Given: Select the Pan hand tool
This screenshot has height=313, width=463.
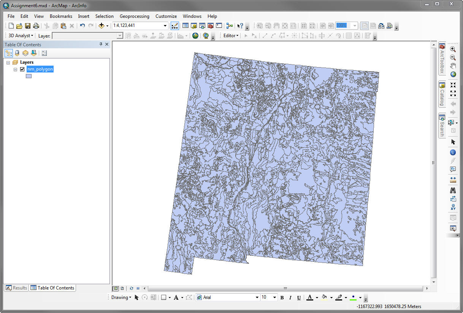Looking at the screenshot, I should click(453, 66).
